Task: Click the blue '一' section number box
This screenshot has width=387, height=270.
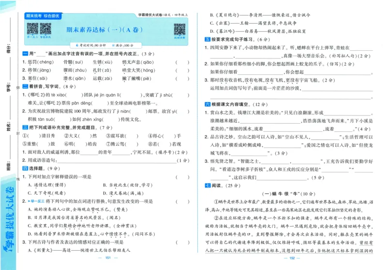Action: (x=25, y=54)
